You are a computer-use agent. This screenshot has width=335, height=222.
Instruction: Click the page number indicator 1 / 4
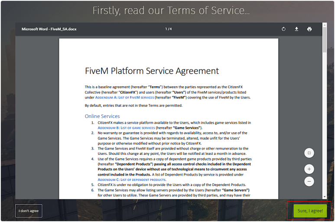tap(168, 29)
